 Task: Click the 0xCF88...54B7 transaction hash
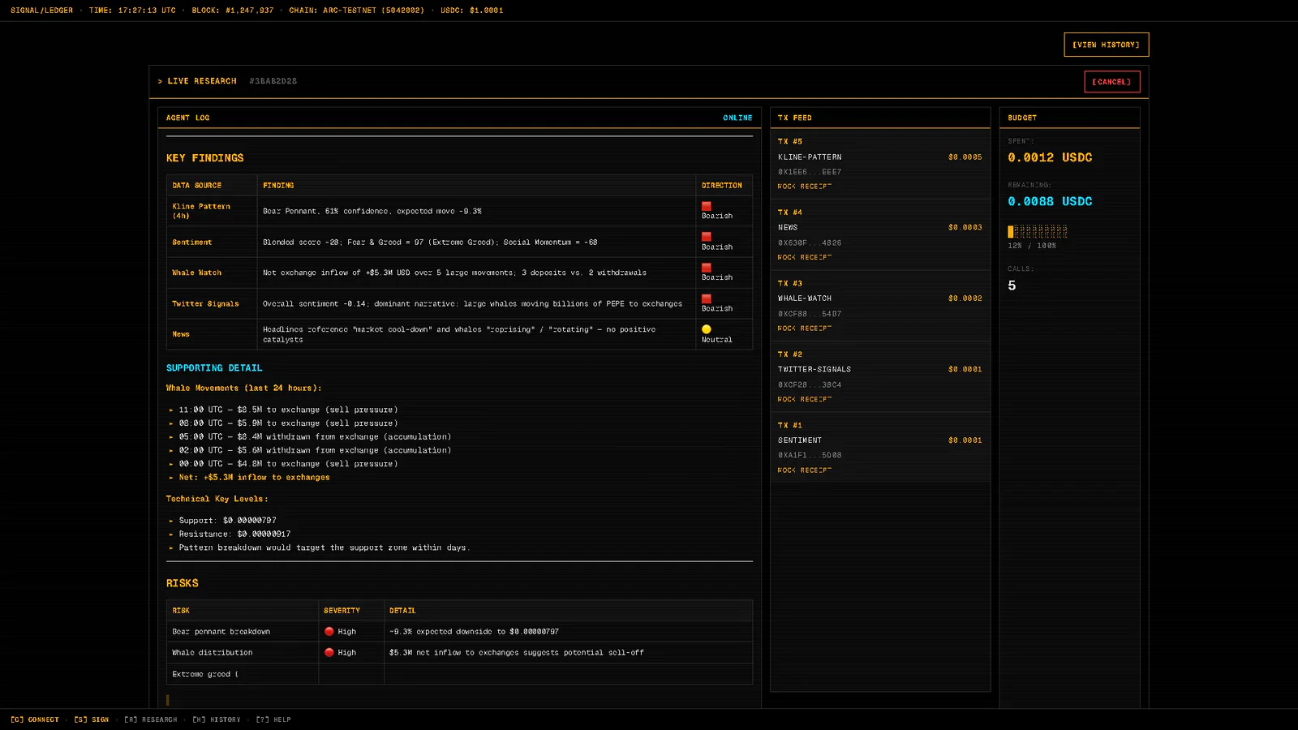(x=810, y=314)
